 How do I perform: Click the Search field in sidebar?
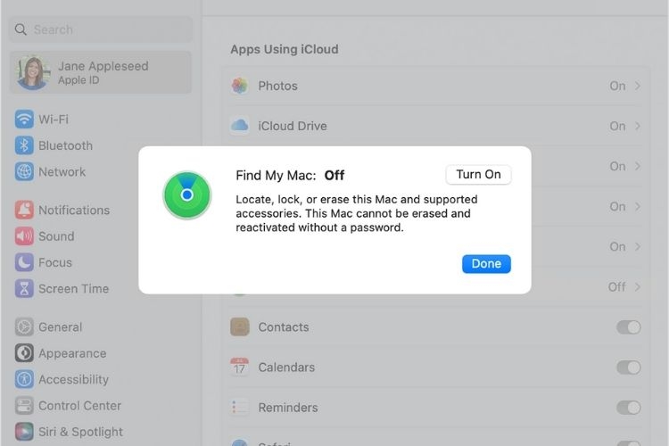tap(101, 29)
